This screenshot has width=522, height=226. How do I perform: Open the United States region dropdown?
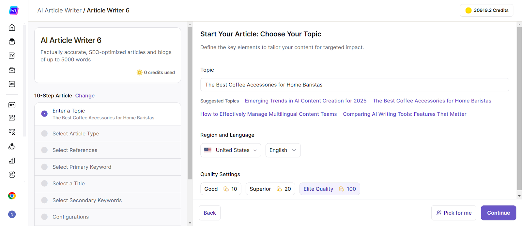point(231,150)
